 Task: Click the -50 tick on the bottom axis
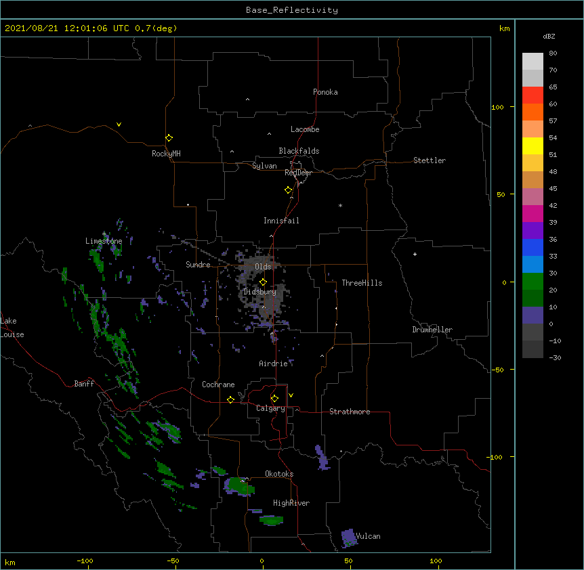click(173, 561)
